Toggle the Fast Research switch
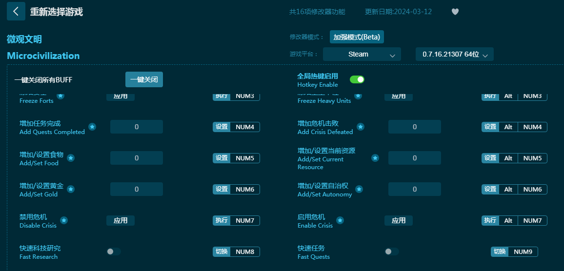The image size is (564, 271). (x=114, y=252)
